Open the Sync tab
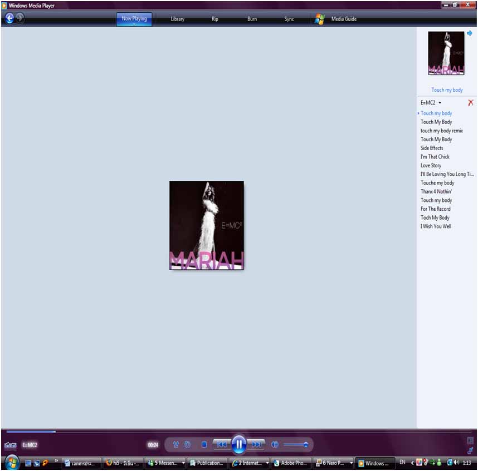The height and width of the screenshot is (471, 478). pyautogui.click(x=289, y=19)
